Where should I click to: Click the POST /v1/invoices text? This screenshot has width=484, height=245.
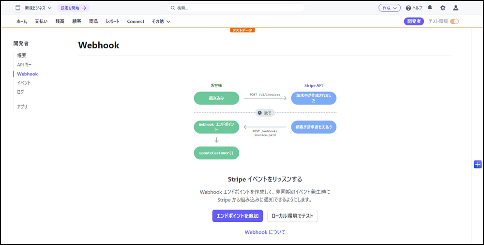[x=265, y=94]
